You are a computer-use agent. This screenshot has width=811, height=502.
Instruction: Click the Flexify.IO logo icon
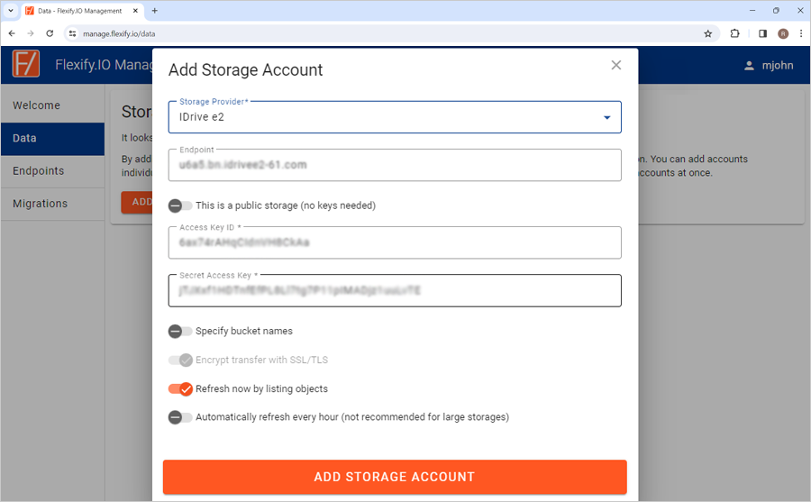(26, 64)
